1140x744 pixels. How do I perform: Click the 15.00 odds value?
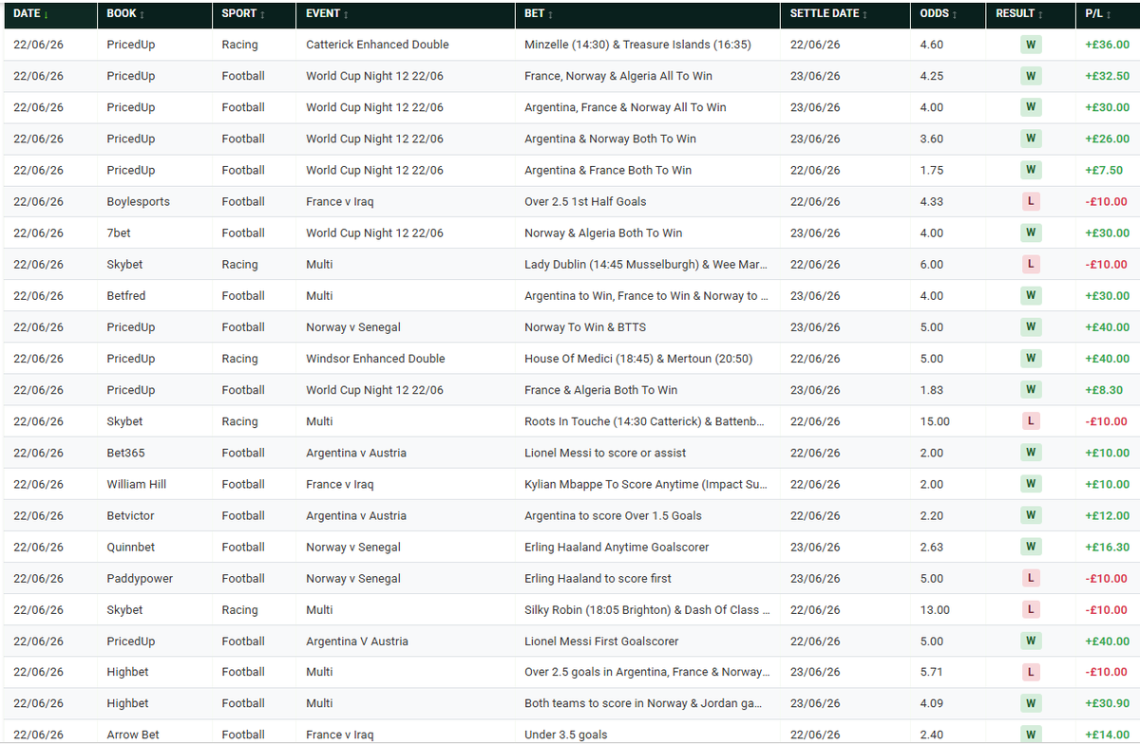935,421
